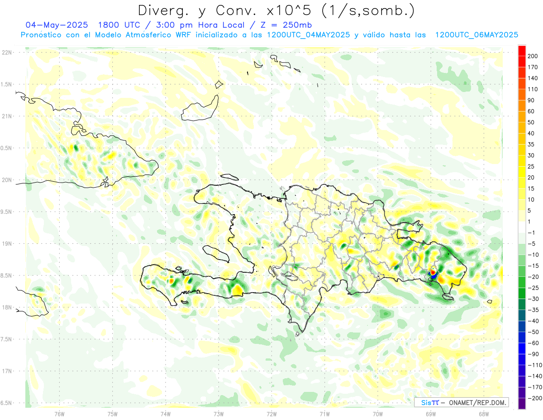This screenshot has height=420, width=543.
Task: Click the latitude axis label "17N"
Action: 7,371
